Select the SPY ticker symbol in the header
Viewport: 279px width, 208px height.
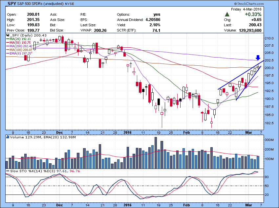click(12, 3)
